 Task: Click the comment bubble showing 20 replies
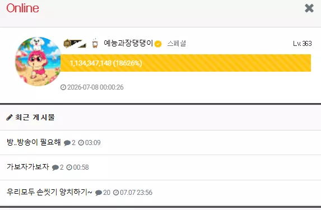[99, 193]
